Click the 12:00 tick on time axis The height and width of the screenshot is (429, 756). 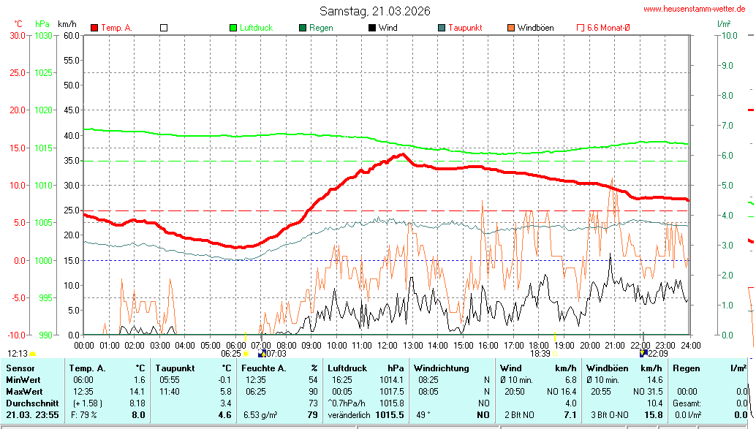click(387, 345)
